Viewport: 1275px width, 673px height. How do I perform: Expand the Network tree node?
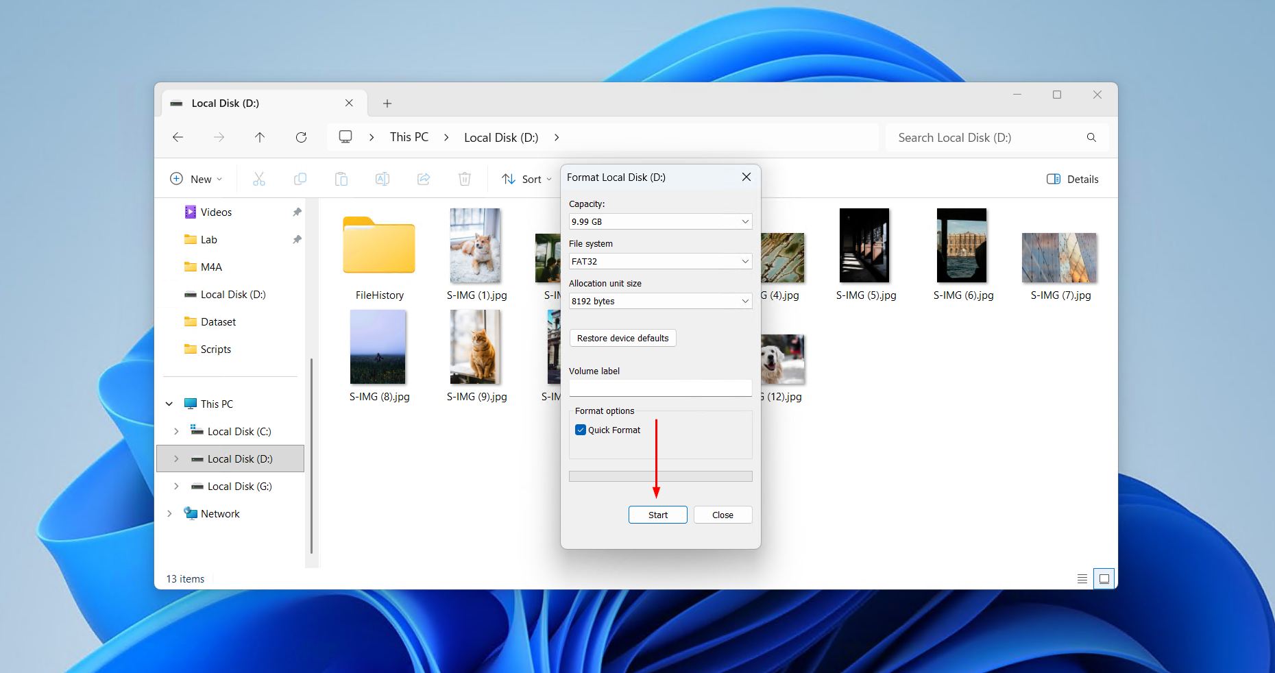(169, 514)
